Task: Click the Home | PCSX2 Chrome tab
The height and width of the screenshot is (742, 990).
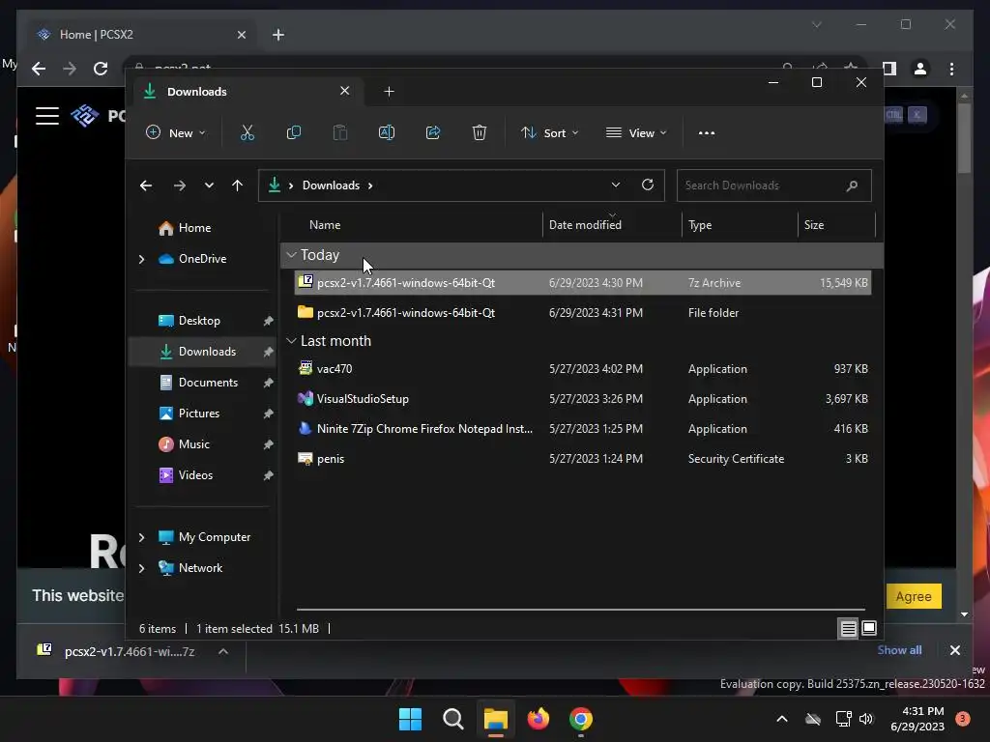Action: click(x=142, y=34)
